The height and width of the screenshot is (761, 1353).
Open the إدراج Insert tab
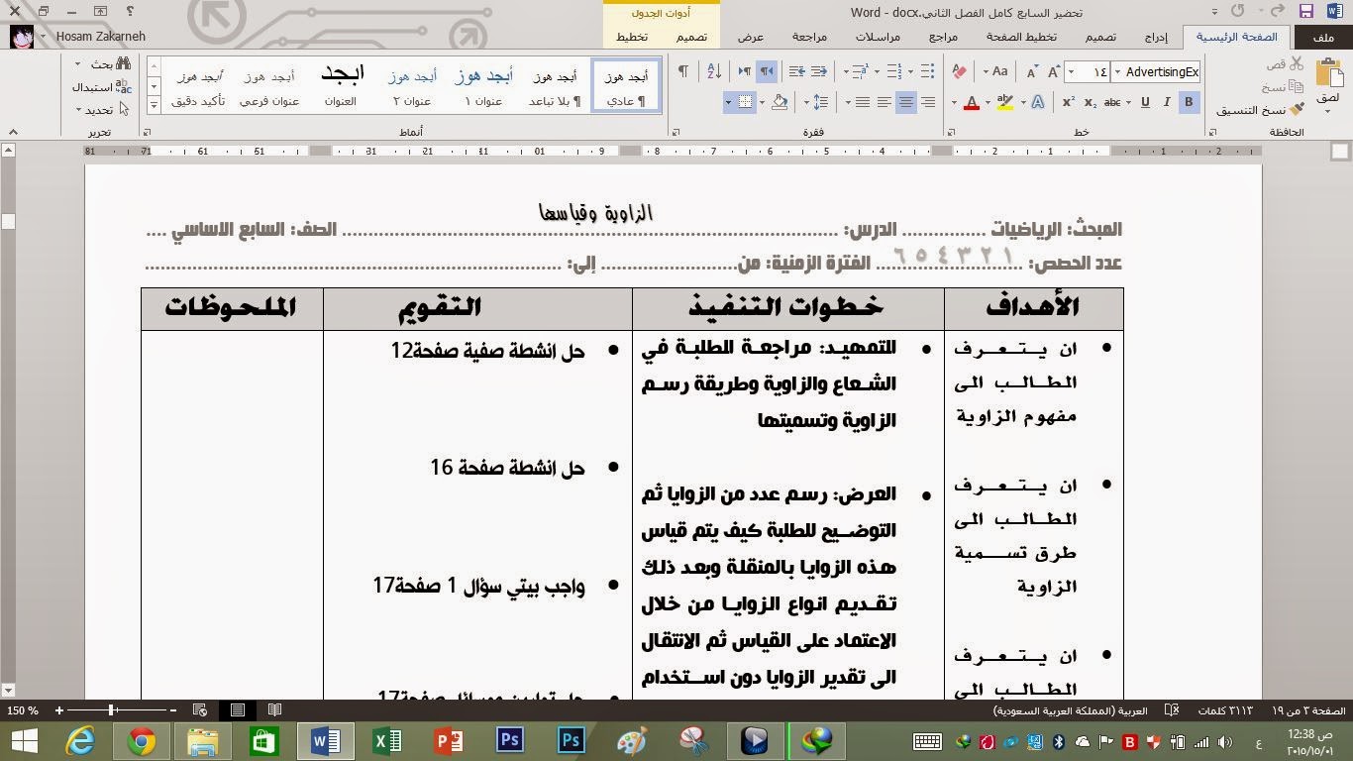click(x=1155, y=37)
